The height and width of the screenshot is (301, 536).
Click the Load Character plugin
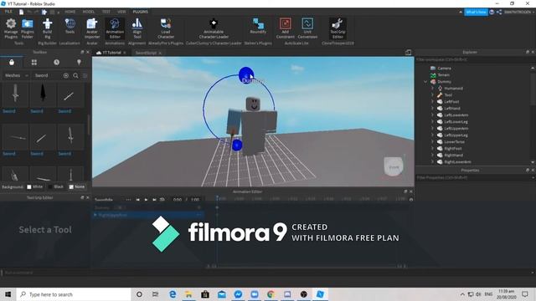[x=166, y=28]
